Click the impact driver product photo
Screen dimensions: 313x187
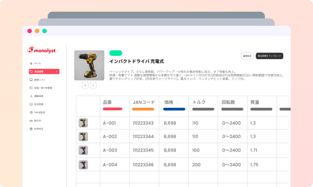89,65
